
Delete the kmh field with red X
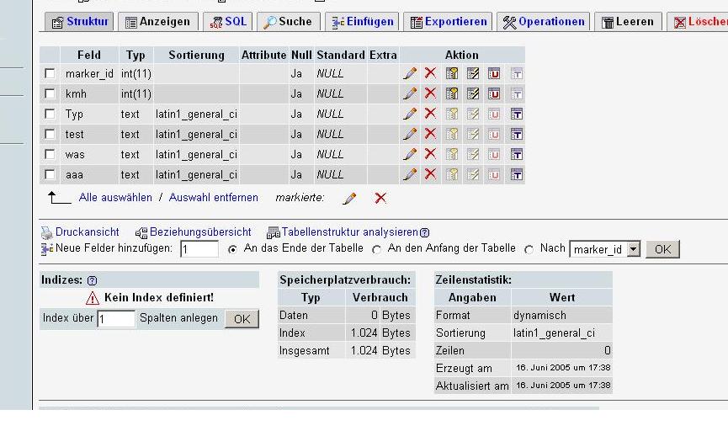[x=430, y=93]
